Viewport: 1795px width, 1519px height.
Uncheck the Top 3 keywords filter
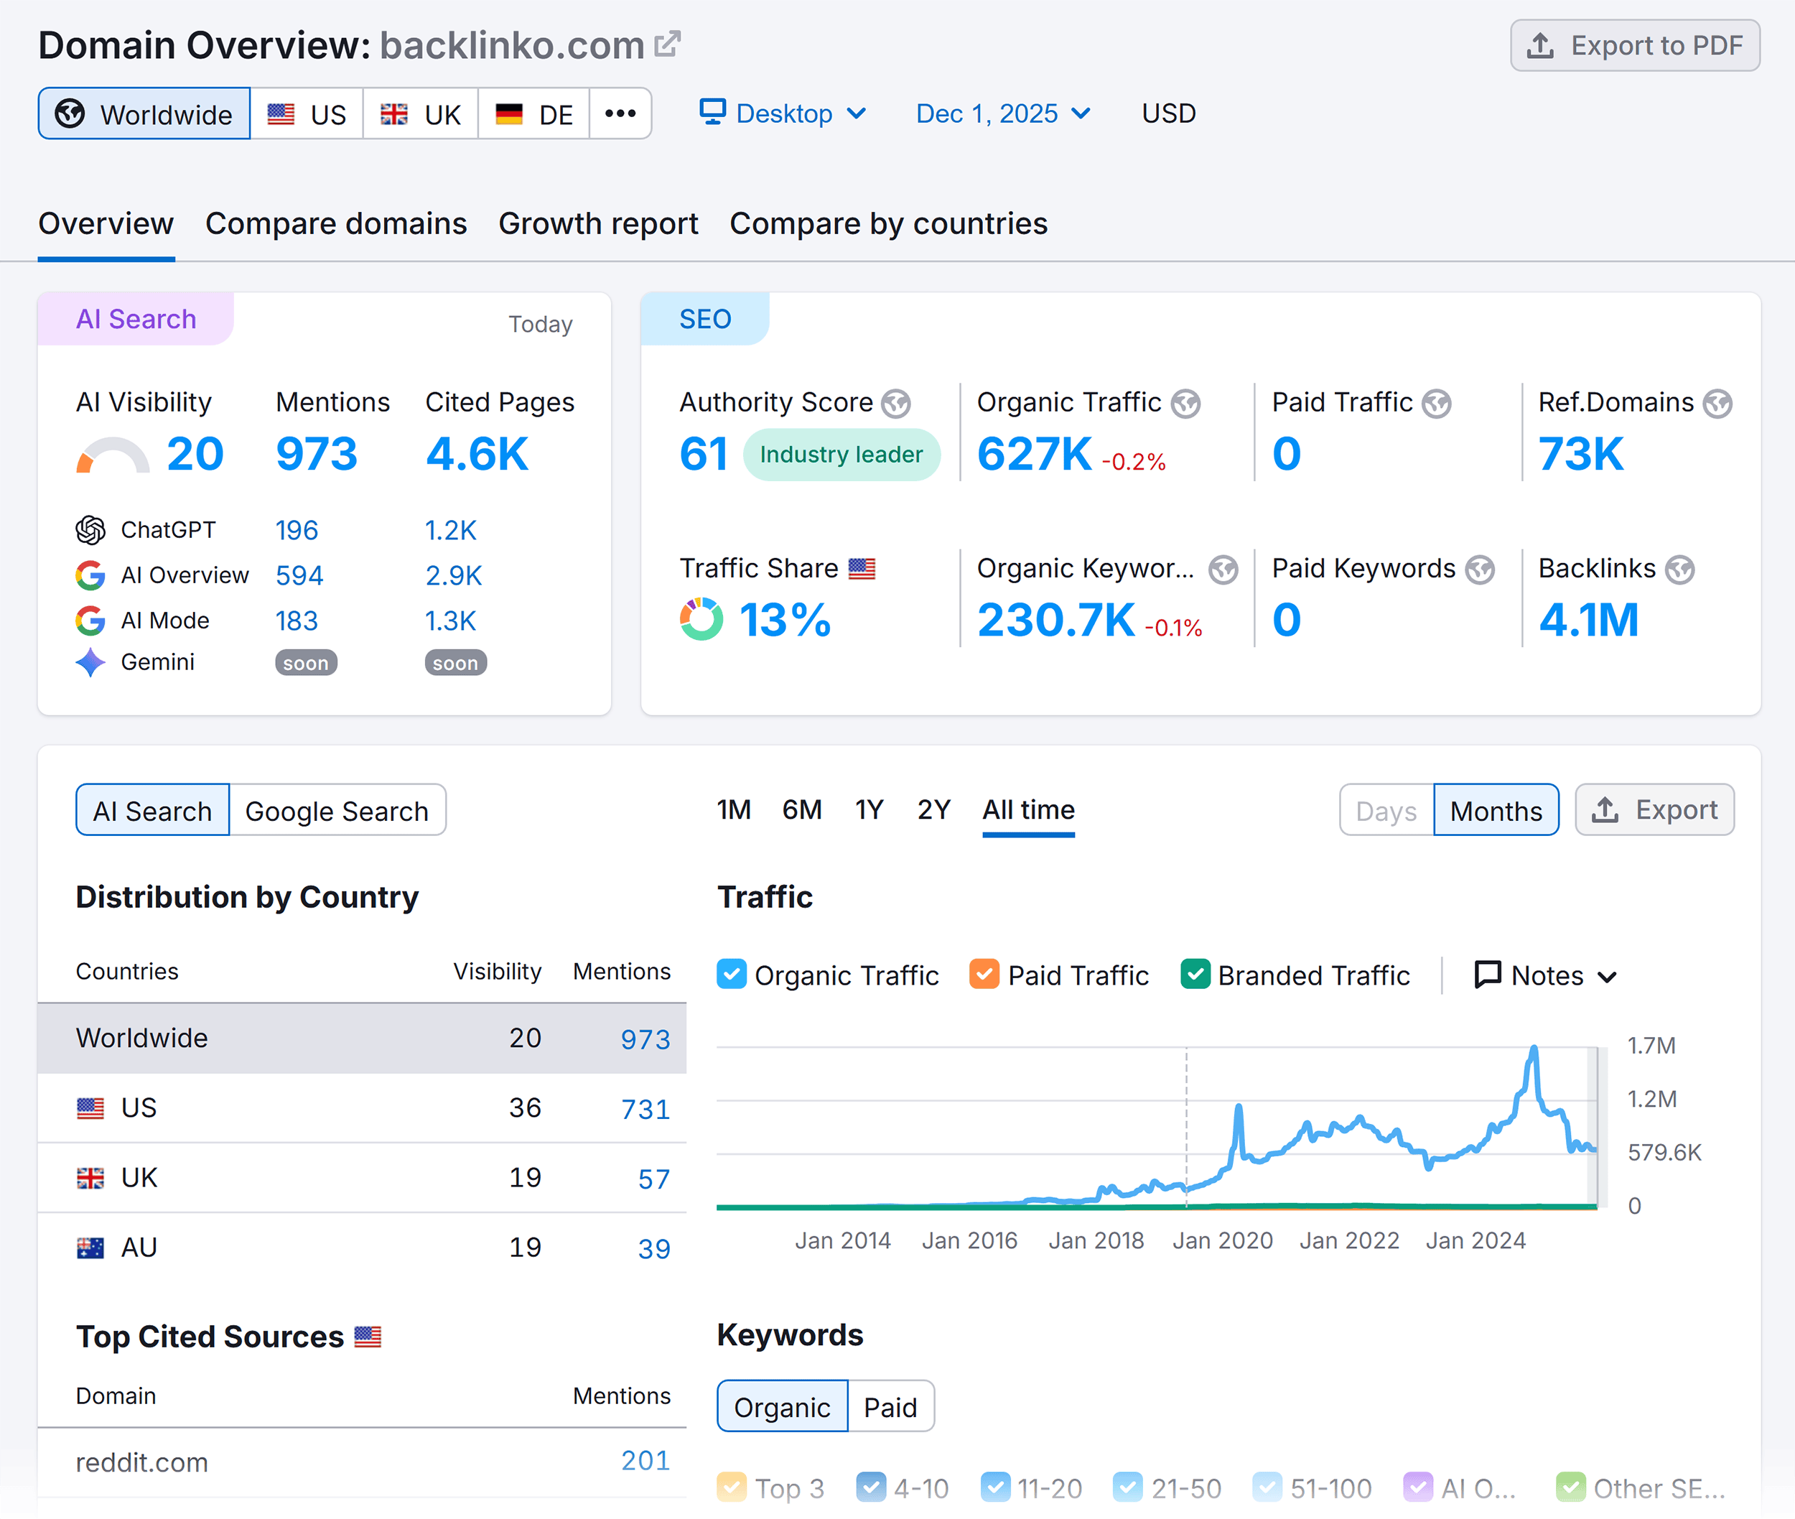point(732,1487)
